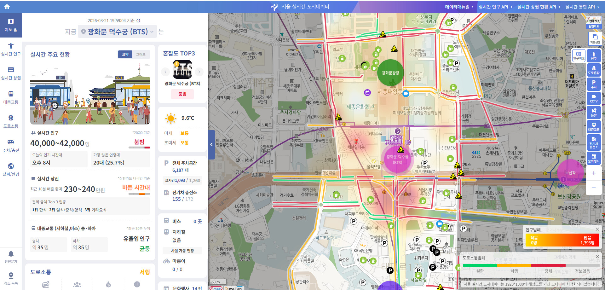Show previous 혼잡도 TOP3 place

tap(165, 72)
